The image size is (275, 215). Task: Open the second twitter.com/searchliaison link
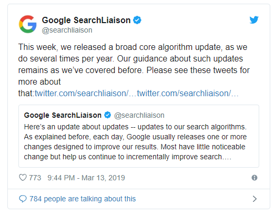[188, 93]
